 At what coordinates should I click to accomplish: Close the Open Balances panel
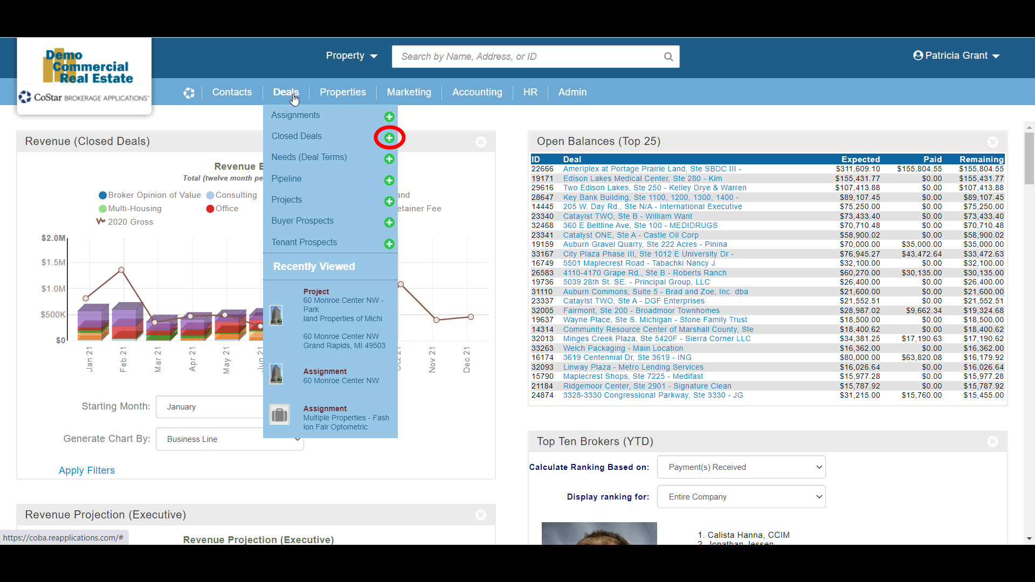pyautogui.click(x=992, y=142)
